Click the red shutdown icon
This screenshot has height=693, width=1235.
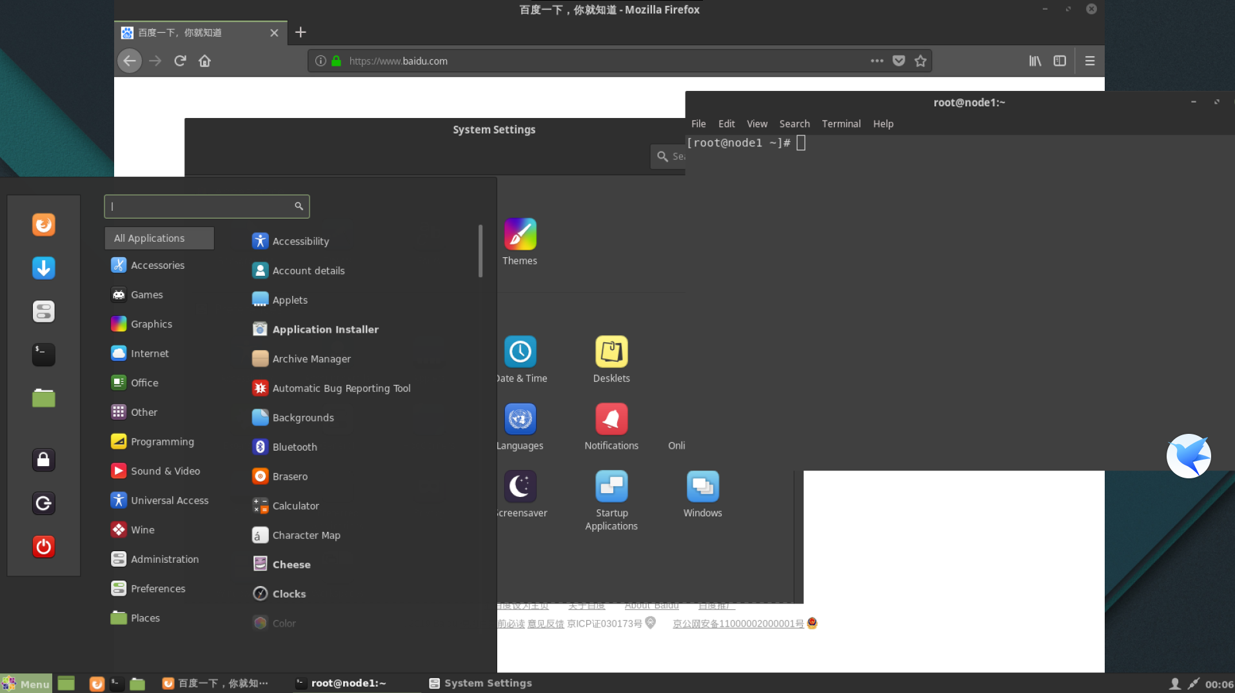point(43,547)
